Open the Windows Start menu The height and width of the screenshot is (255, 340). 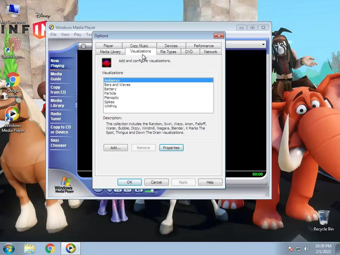tap(9, 248)
